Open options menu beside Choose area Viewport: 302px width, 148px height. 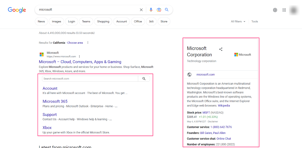pyautogui.click(x=88, y=43)
